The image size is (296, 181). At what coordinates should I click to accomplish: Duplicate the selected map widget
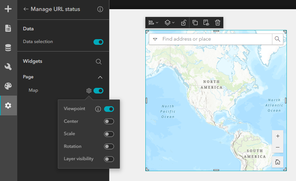point(195,23)
